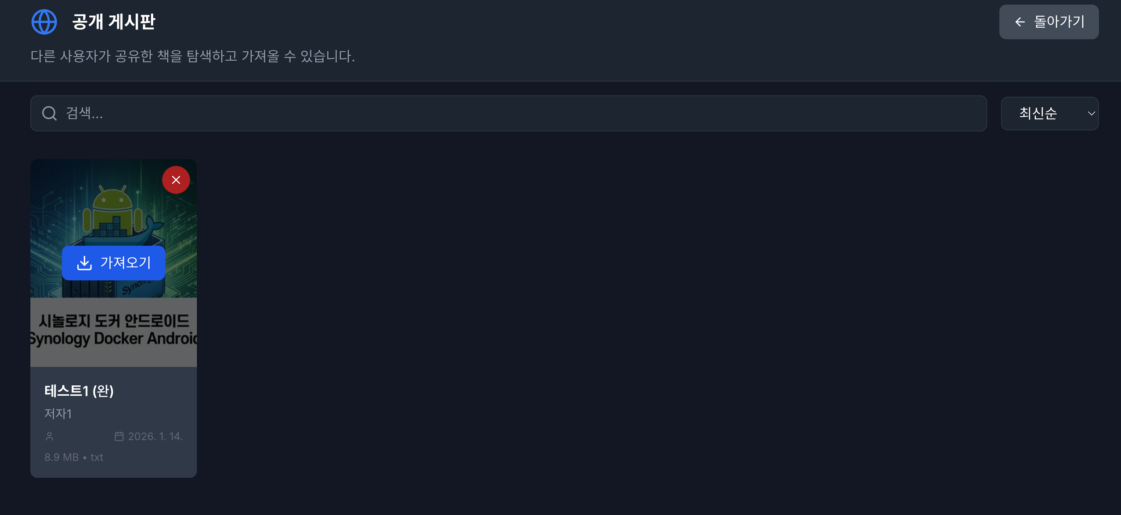Image resolution: width=1121 pixels, height=515 pixels.
Task: Click the upload date 2026. 1. 14.
Action: pyautogui.click(x=155, y=436)
